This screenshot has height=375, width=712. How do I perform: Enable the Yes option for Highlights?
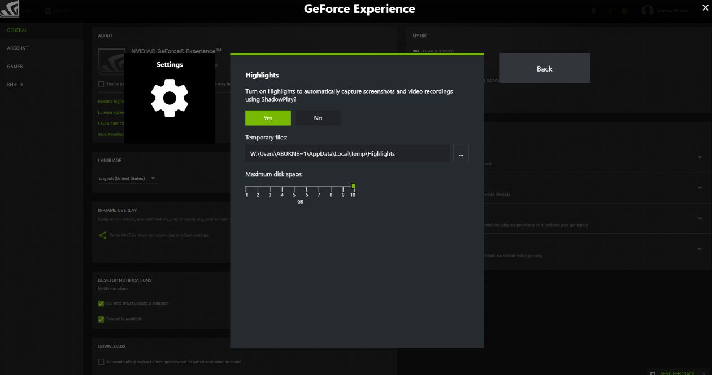coord(268,118)
